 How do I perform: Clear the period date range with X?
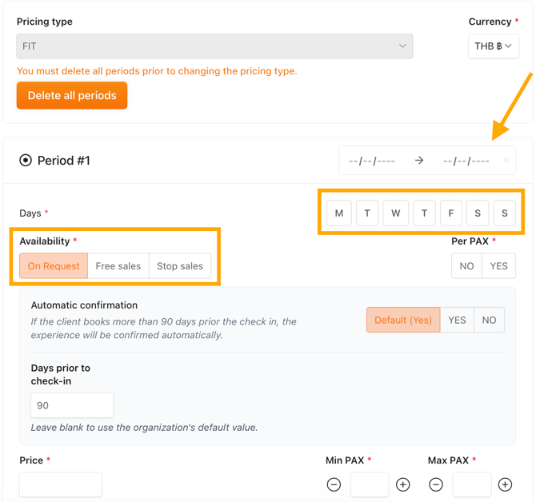click(506, 160)
